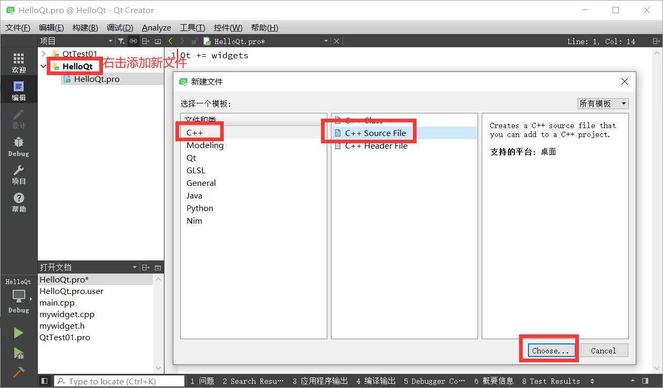Split the editor window at top right
This screenshot has height=388, width=663.
point(656,41)
